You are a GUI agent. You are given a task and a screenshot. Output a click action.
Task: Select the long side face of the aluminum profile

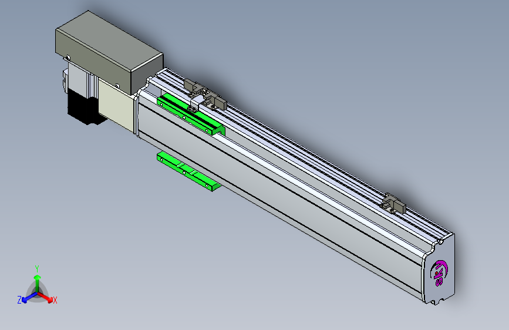pyautogui.click(x=279, y=198)
